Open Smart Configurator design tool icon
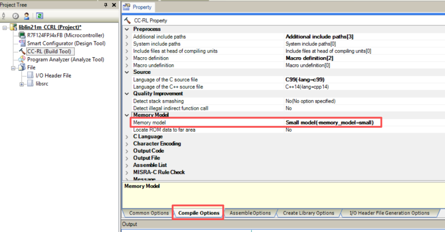This screenshot has height=232, width=445. 22,43
